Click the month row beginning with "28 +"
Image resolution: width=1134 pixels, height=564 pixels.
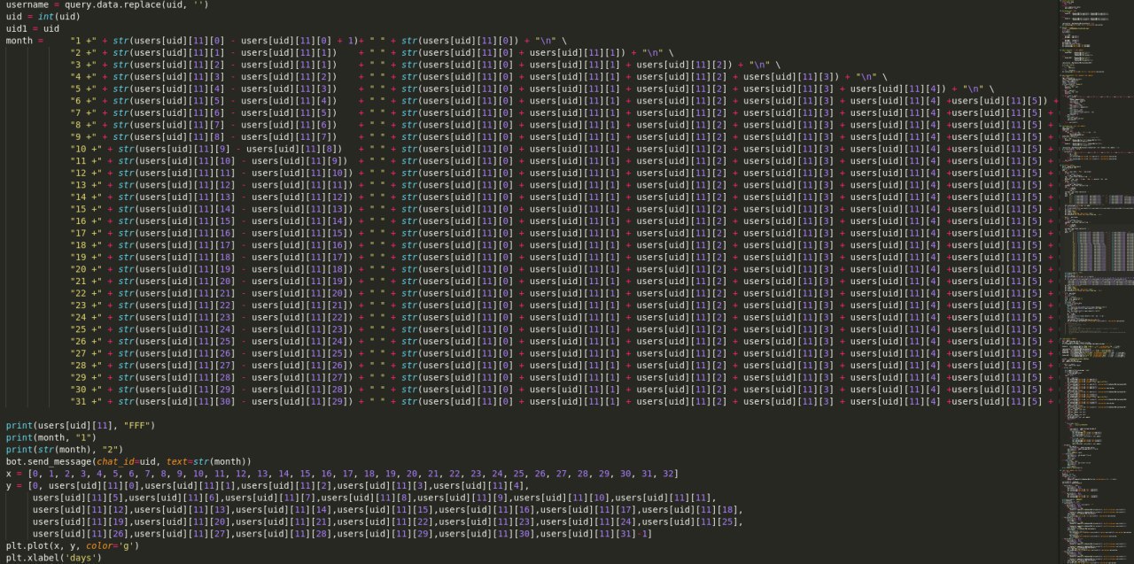(563, 365)
